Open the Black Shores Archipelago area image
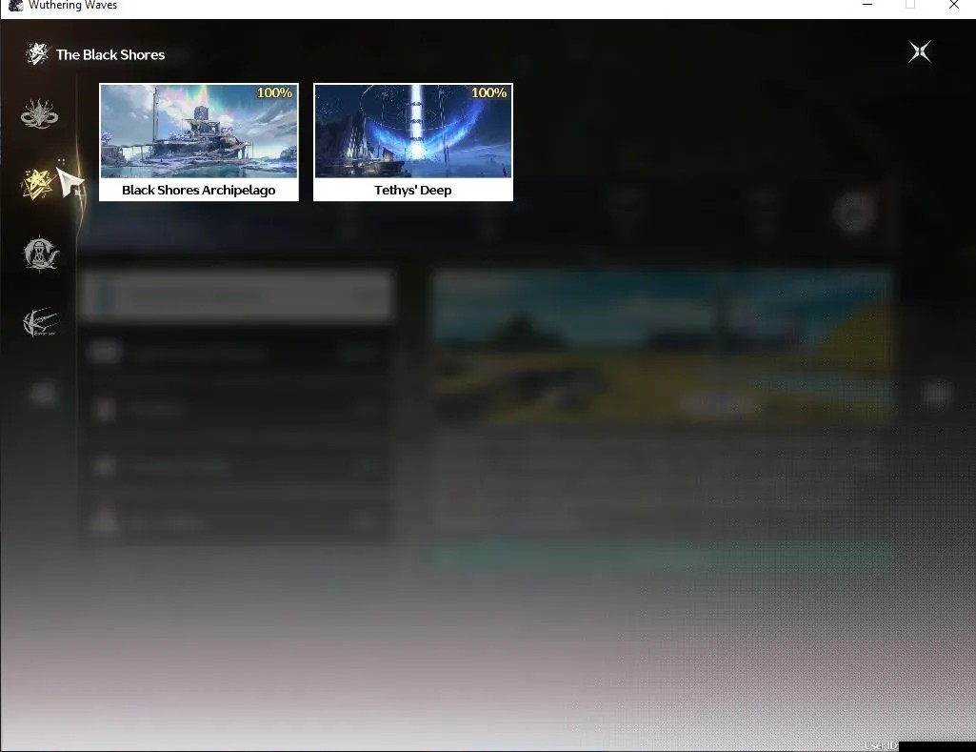The image size is (976, 752). coord(199,131)
